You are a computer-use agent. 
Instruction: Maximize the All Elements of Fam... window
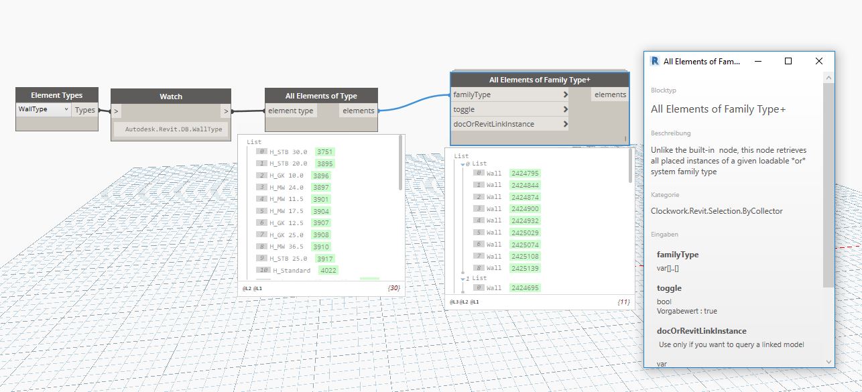pos(788,61)
